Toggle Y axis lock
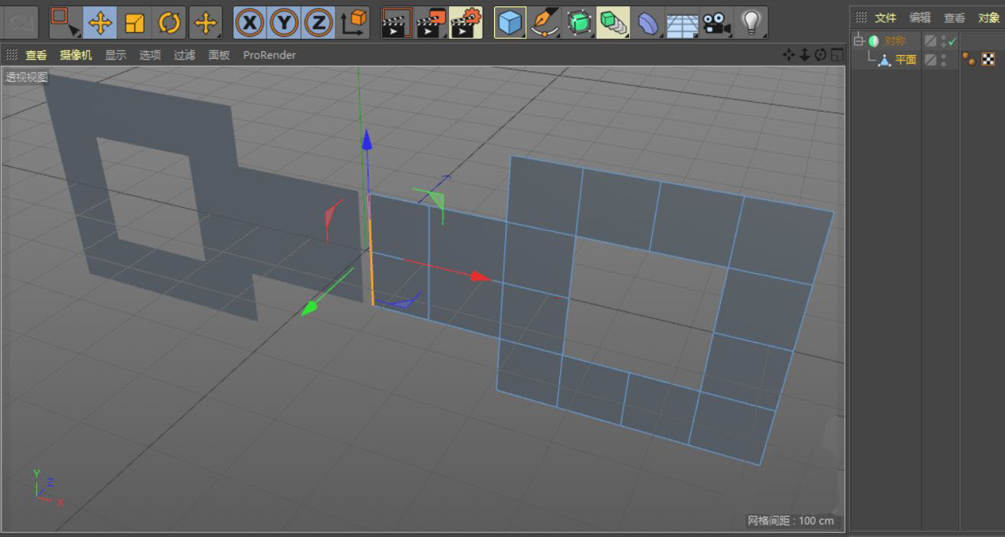This screenshot has height=537, width=1005. (x=284, y=23)
